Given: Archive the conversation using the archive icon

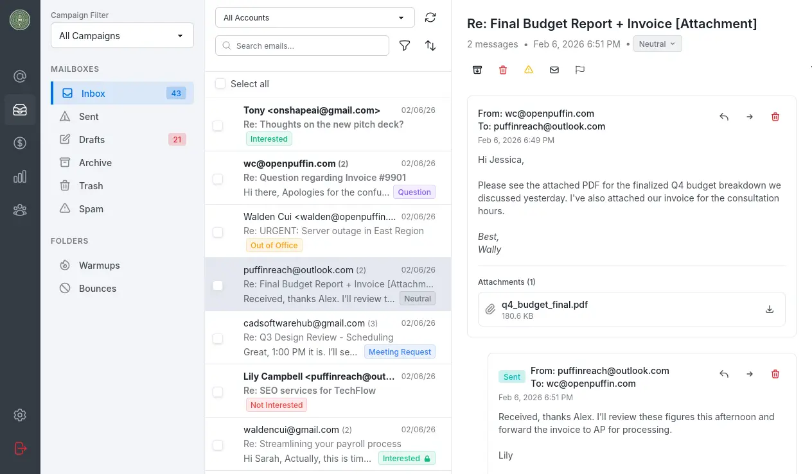Looking at the screenshot, I should pyautogui.click(x=477, y=70).
